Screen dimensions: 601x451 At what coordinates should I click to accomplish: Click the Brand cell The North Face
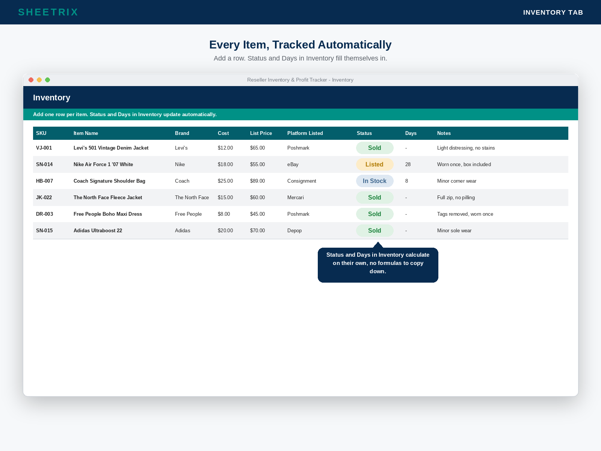click(192, 197)
